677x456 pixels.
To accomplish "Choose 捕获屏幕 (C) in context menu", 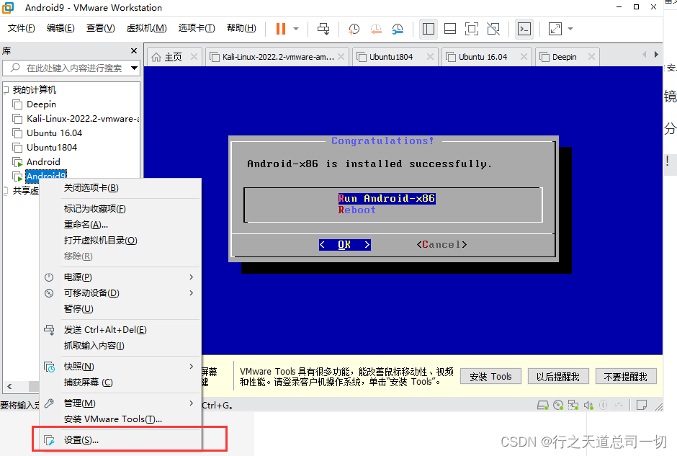I will click(x=120, y=383).
